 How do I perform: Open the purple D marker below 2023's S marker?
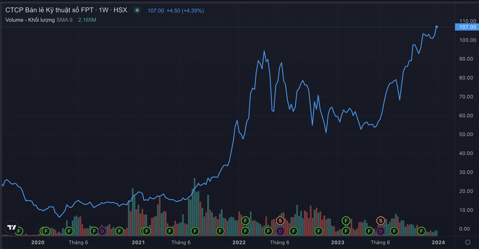[x=380, y=231]
